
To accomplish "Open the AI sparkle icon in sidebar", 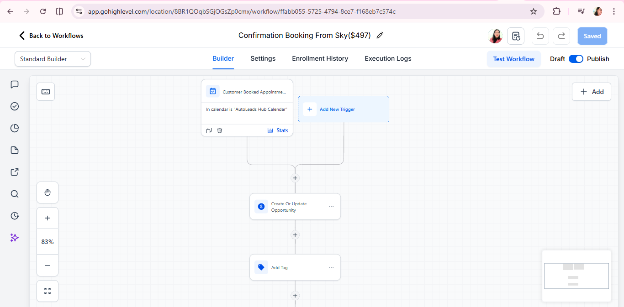I will [x=15, y=238].
